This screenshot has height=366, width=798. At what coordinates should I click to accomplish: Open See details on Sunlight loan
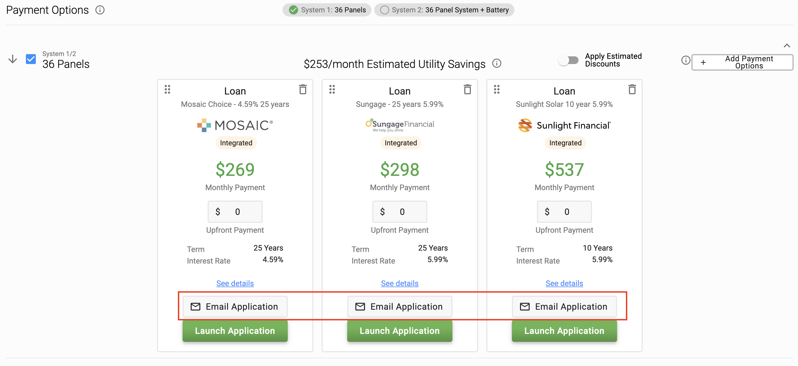564,283
